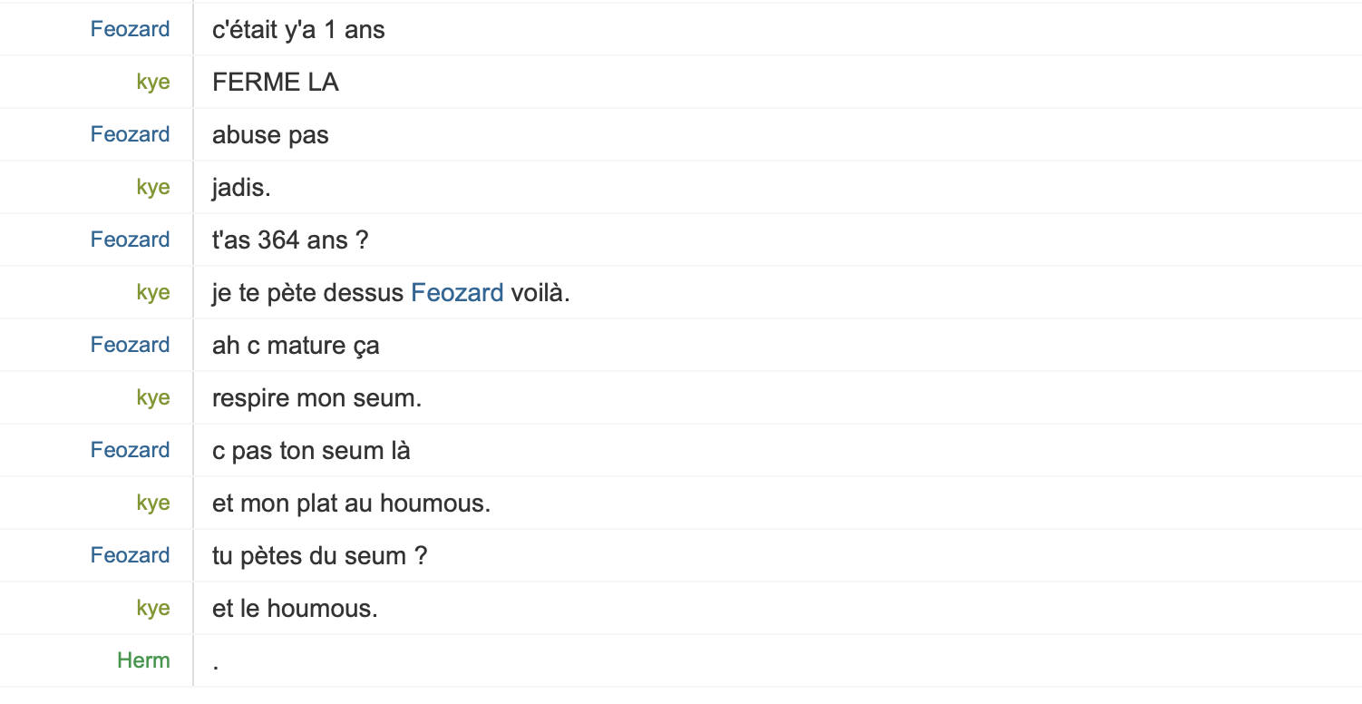Click Feozard username beside "t'as 364 ans ?"

pyautogui.click(x=130, y=240)
